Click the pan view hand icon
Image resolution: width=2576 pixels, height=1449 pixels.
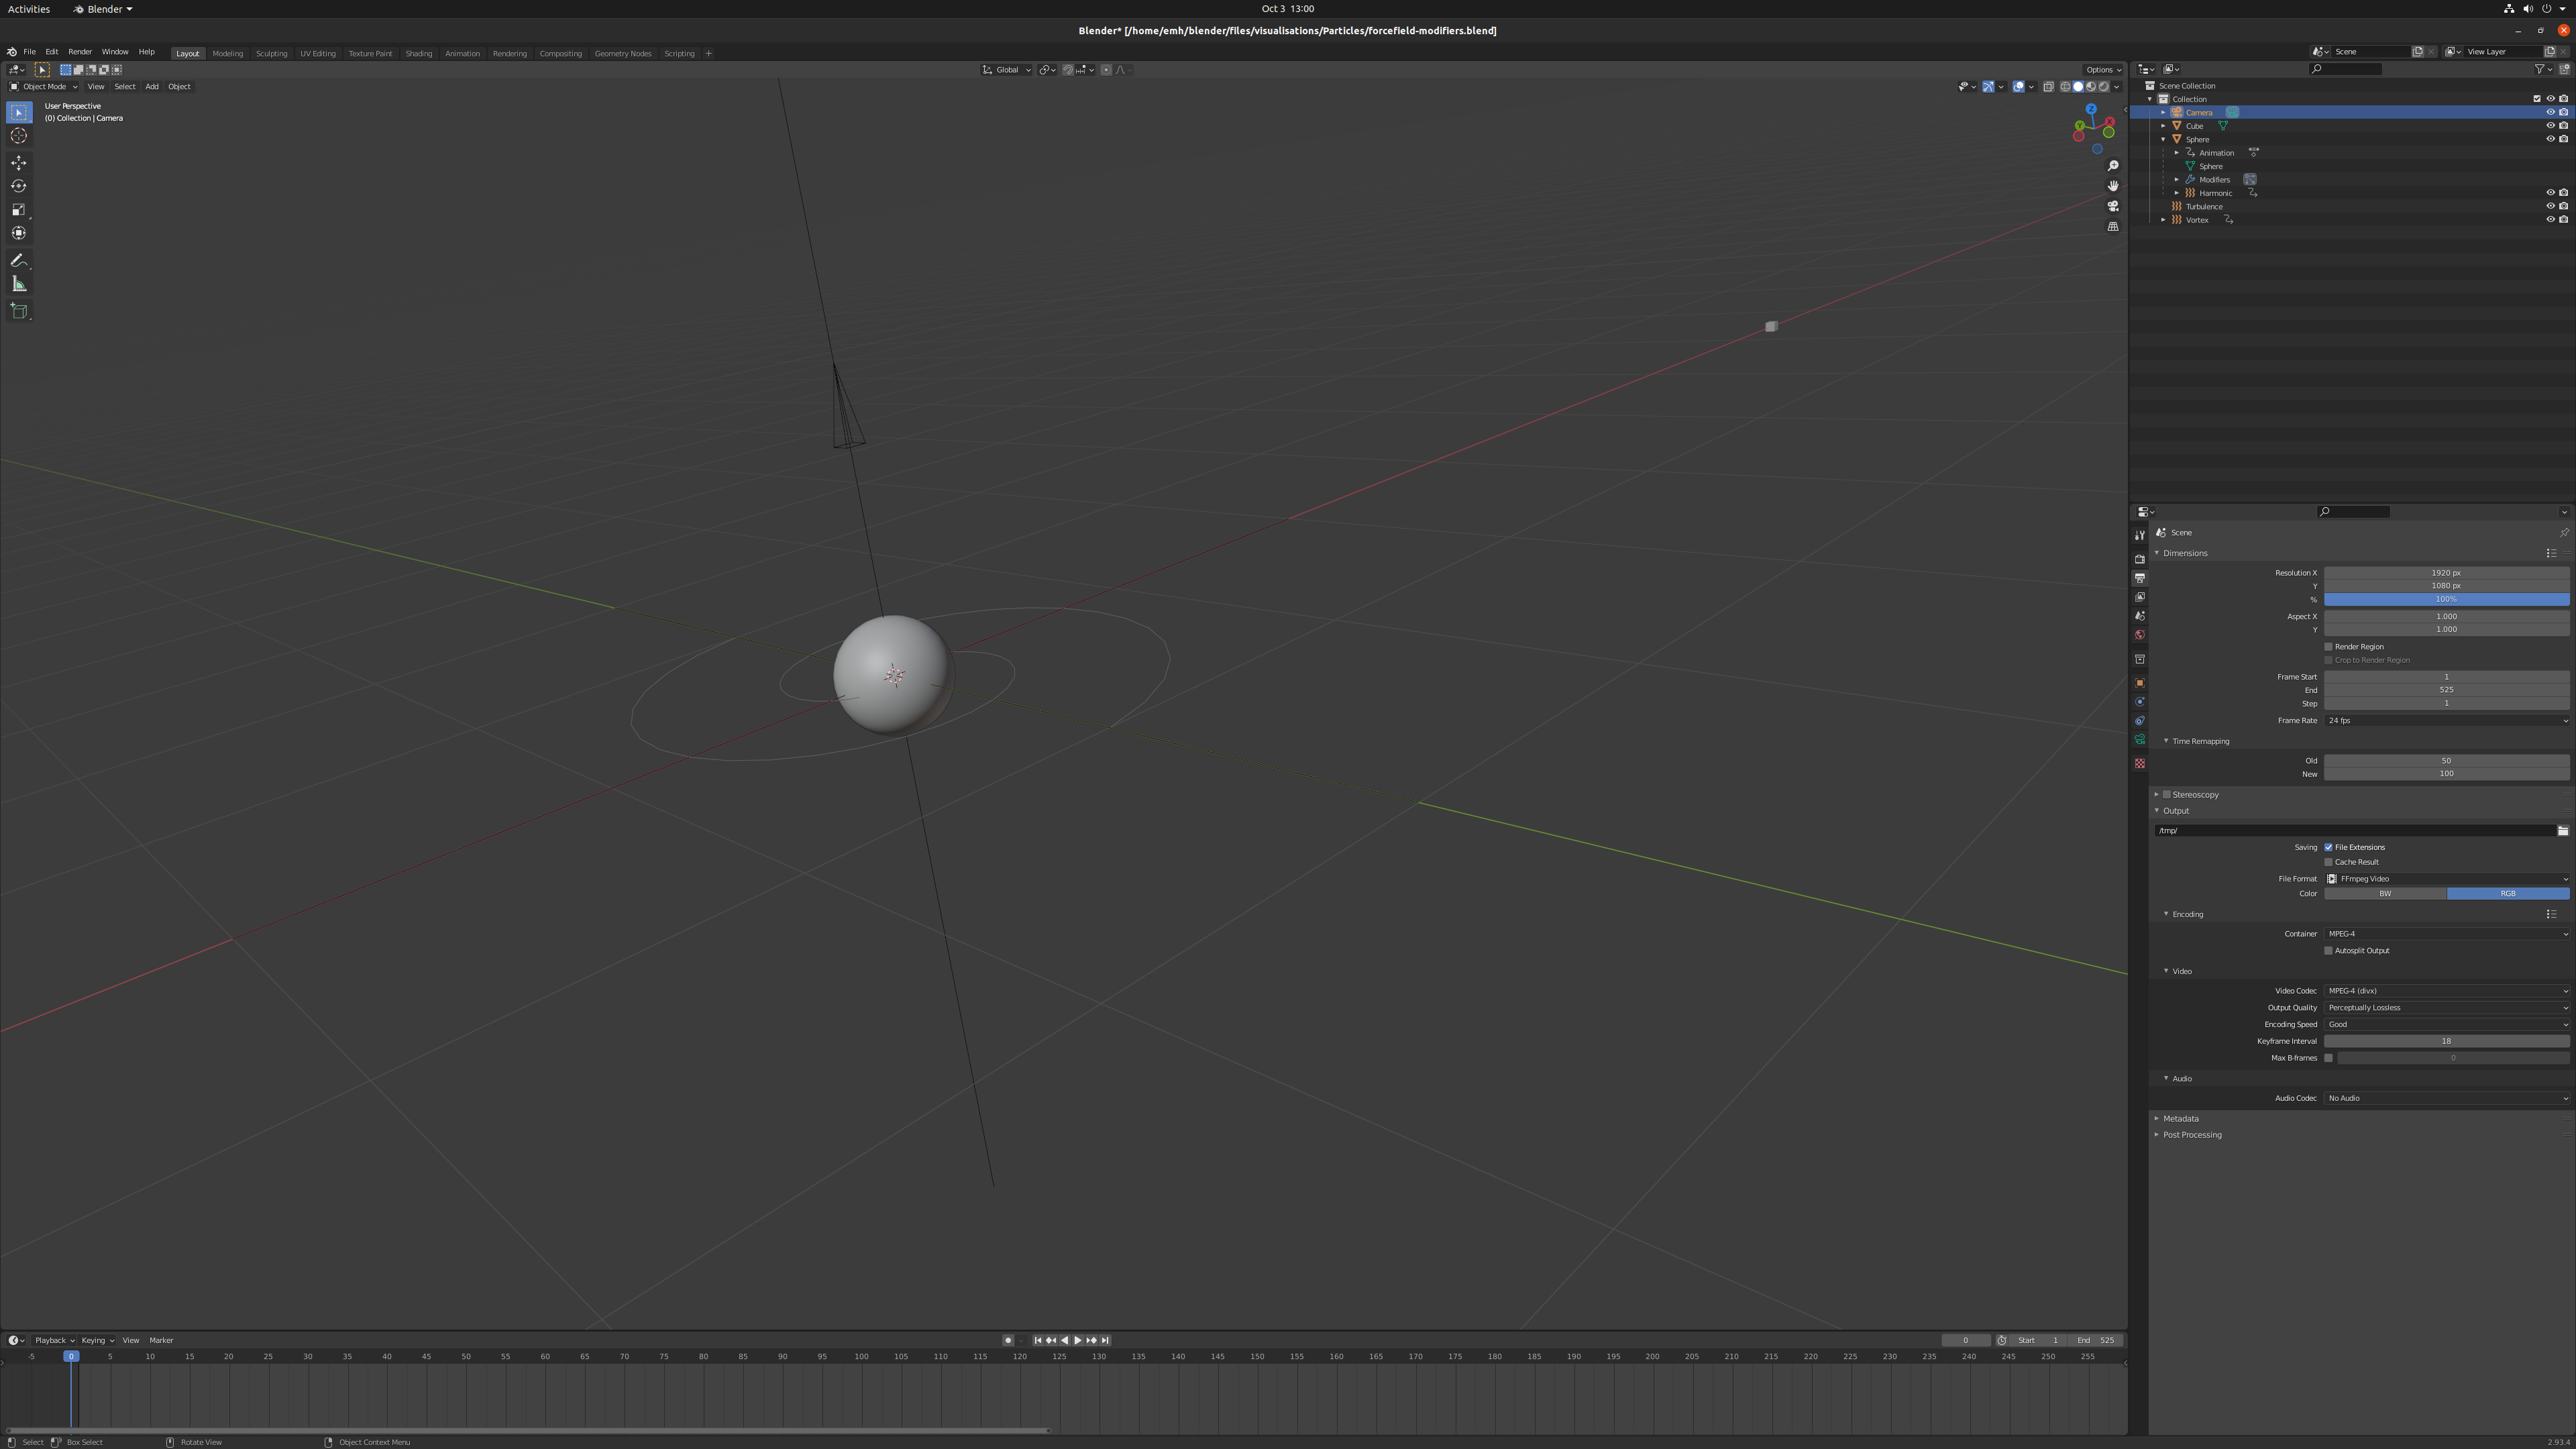tap(2113, 186)
